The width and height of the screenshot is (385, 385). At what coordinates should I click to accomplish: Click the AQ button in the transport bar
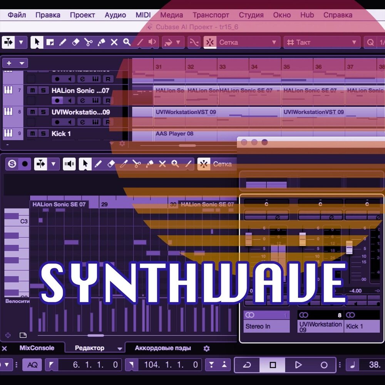[x=32, y=365]
